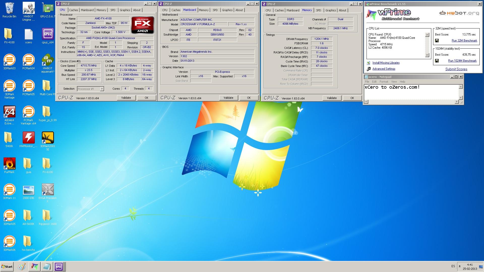Screen dimensions: 484x272
Task: Save the 1024M score with floppy icon
Action: pyautogui.click(x=437, y=61)
